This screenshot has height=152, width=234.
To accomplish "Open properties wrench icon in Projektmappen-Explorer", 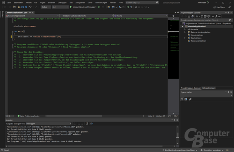I will 216,16.
